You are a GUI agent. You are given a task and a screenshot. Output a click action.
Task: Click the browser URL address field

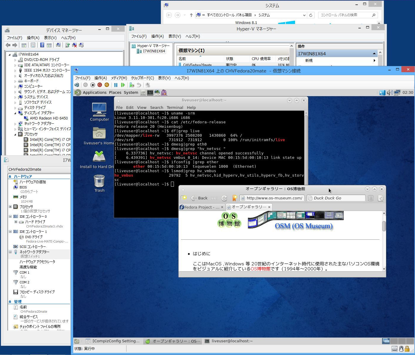(272, 198)
